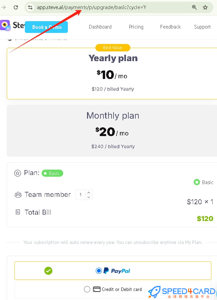The image size is (217, 300).
Task: Open site information icon in address bar
Action: coord(30,7)
